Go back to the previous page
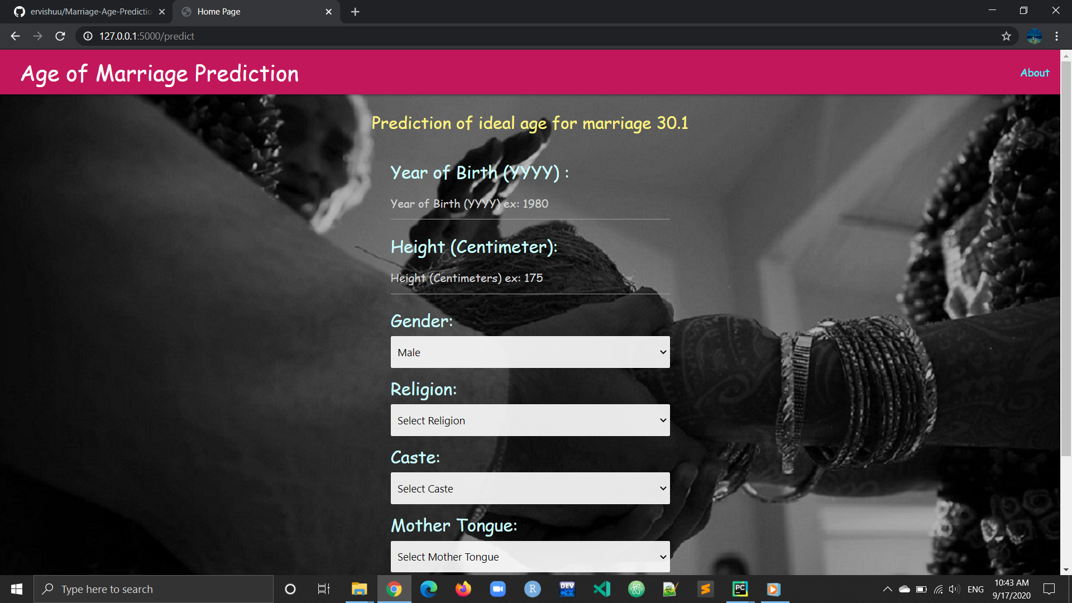This screenshot has width=1072, height=603. point(14,36)
